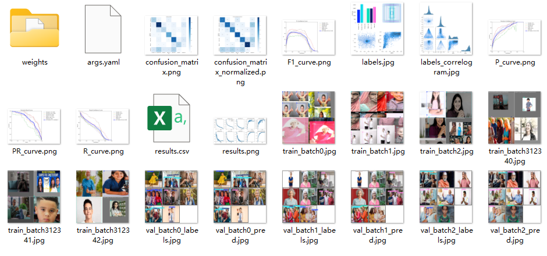The image size is (547, 256).
Task: Click the 'val_batch2_pred.jpg' file name
Action: (514, 236)
